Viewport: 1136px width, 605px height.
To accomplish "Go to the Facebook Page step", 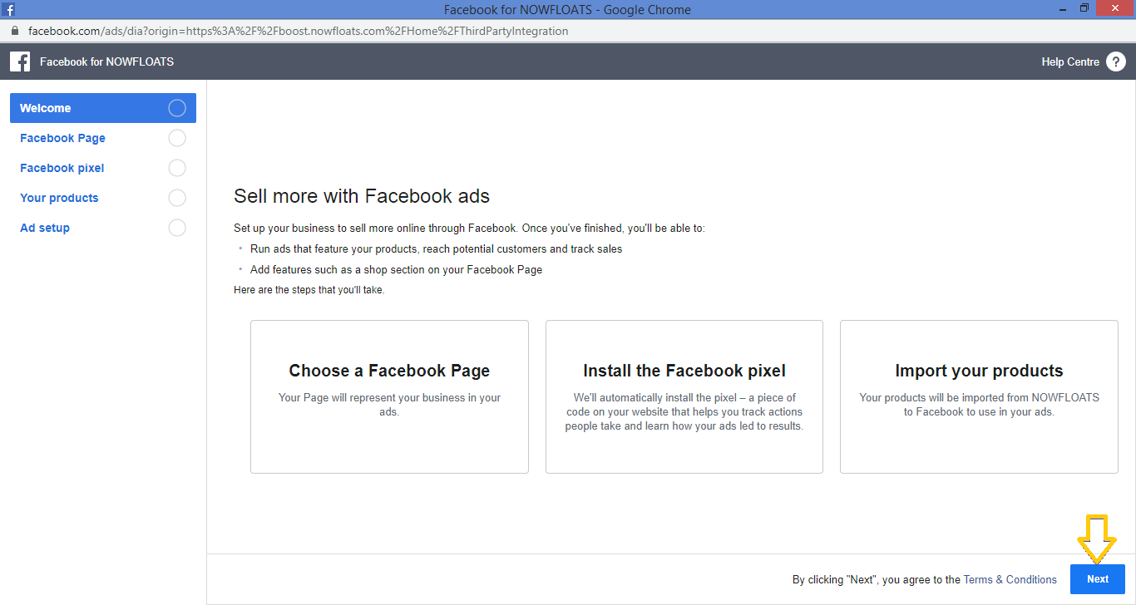I will 103,138.
